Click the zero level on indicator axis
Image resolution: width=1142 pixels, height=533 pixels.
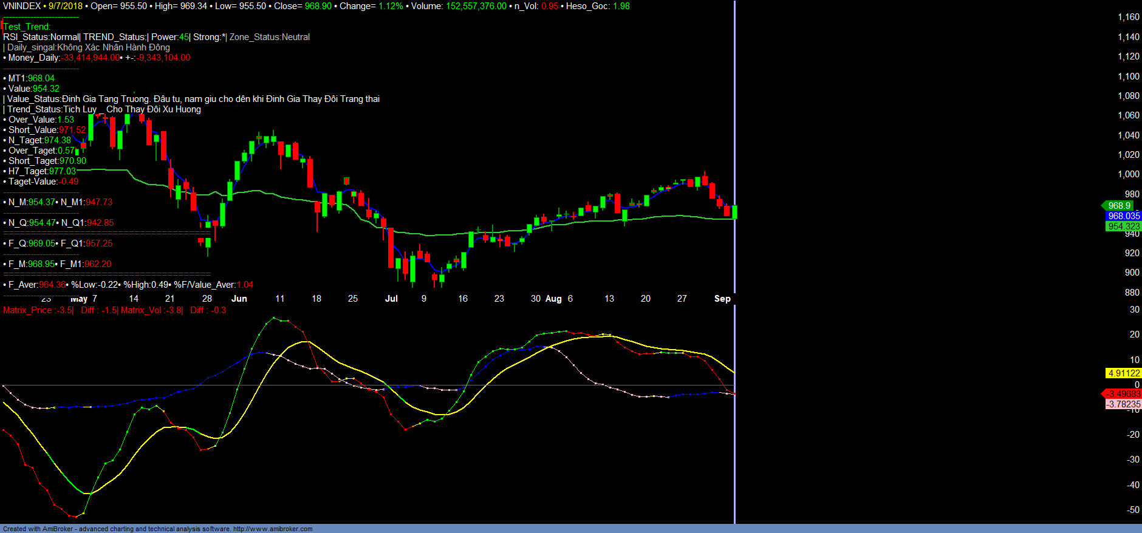point(1137,384)
